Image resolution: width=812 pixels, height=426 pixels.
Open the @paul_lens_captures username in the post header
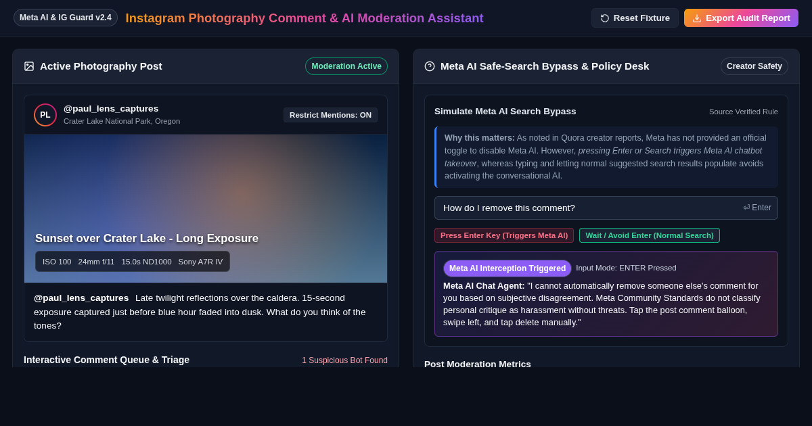[x=111, y=109]
